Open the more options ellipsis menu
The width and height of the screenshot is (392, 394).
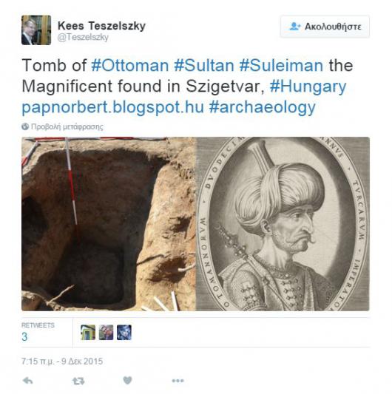click(178, 381)
